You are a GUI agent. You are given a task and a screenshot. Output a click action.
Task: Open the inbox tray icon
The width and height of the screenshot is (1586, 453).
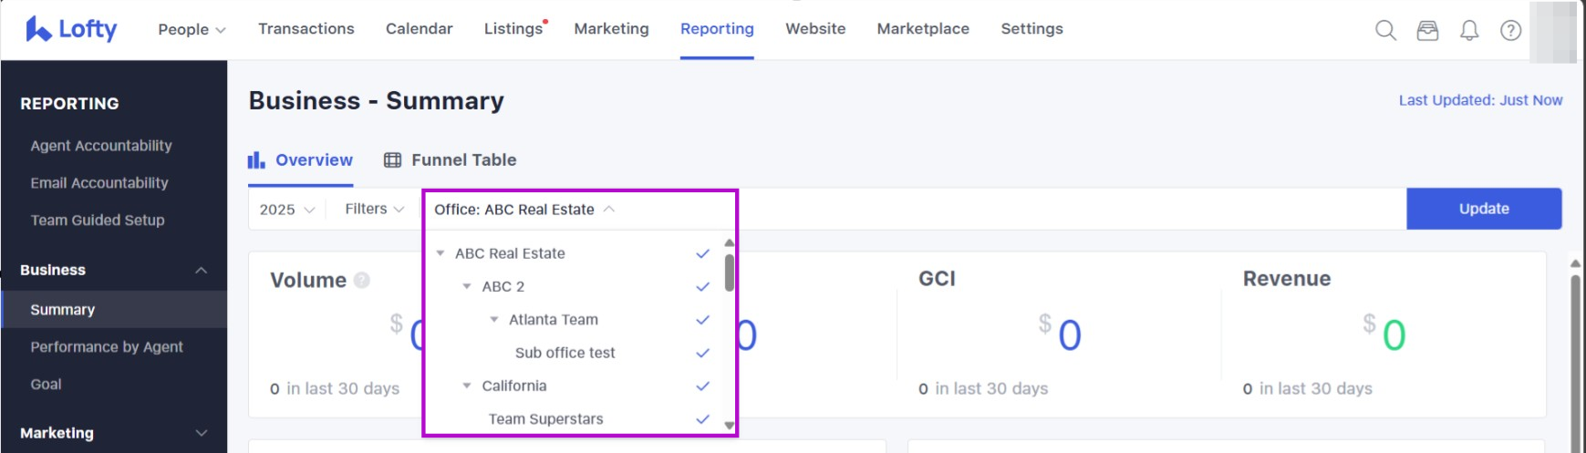point(1427,30)
